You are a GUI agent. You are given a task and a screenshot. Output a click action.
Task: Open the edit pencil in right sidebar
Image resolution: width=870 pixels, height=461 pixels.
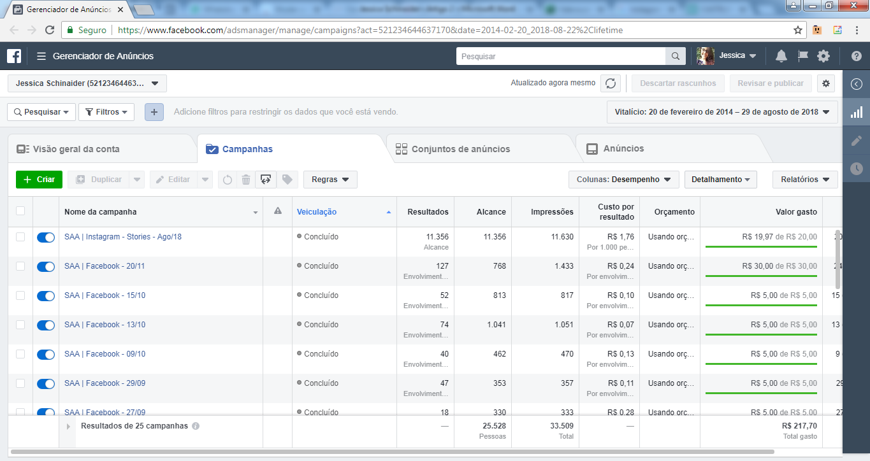pyautogui.click(x=857, y=141)
